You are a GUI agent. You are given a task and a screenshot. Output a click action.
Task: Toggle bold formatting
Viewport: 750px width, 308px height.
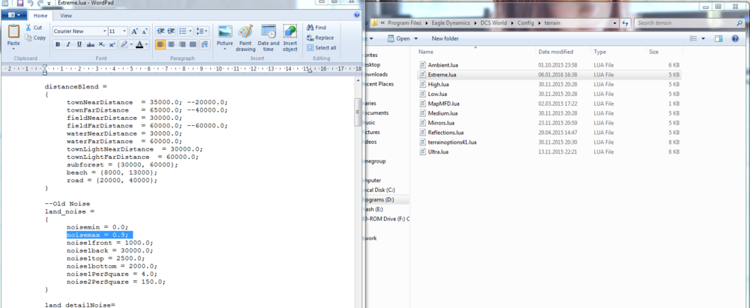(x=58, y=44)
